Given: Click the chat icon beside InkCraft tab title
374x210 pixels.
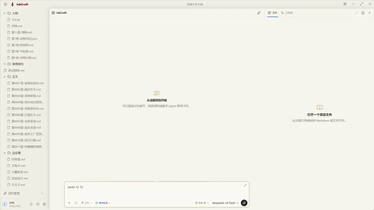Looking at the screenshot, I should click(53, 13).
